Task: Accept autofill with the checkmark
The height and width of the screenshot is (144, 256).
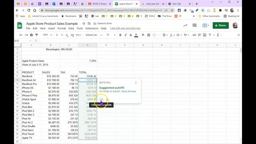Action: [x=101, y=100]
